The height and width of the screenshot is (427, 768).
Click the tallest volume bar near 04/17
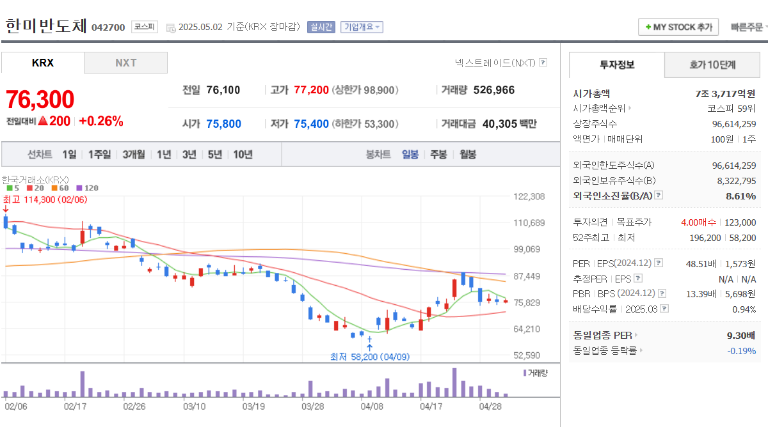[x=454, y=383]
